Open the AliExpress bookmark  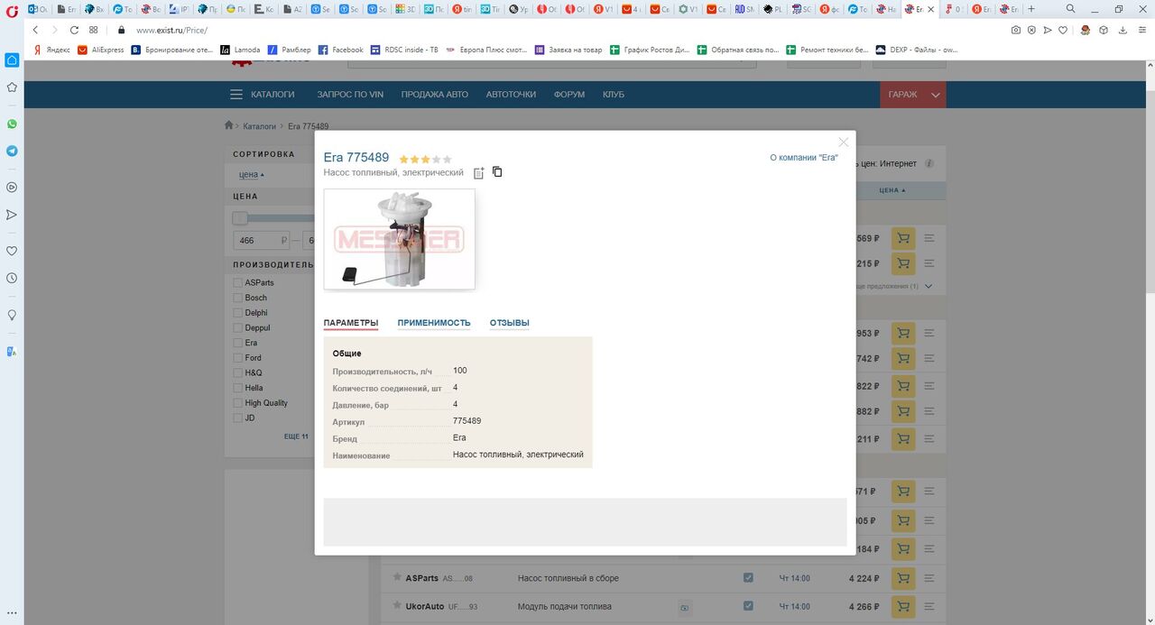point(101,50)
